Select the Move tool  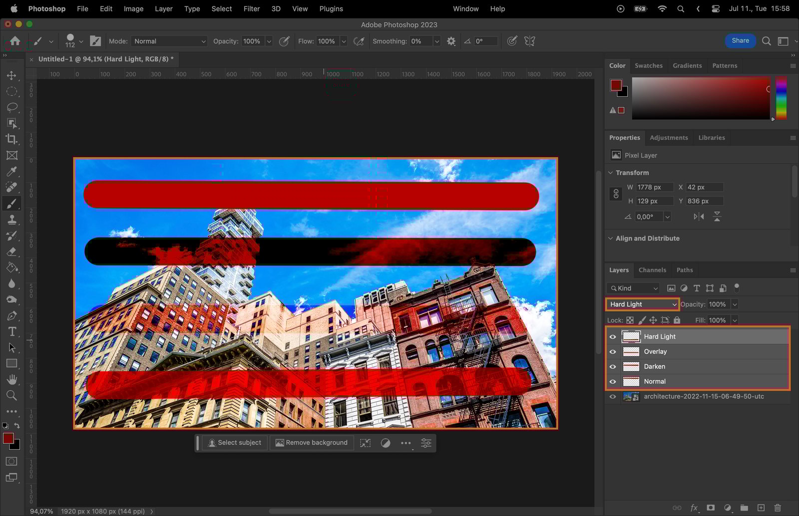pyautogui.click(x=11, y=75)
